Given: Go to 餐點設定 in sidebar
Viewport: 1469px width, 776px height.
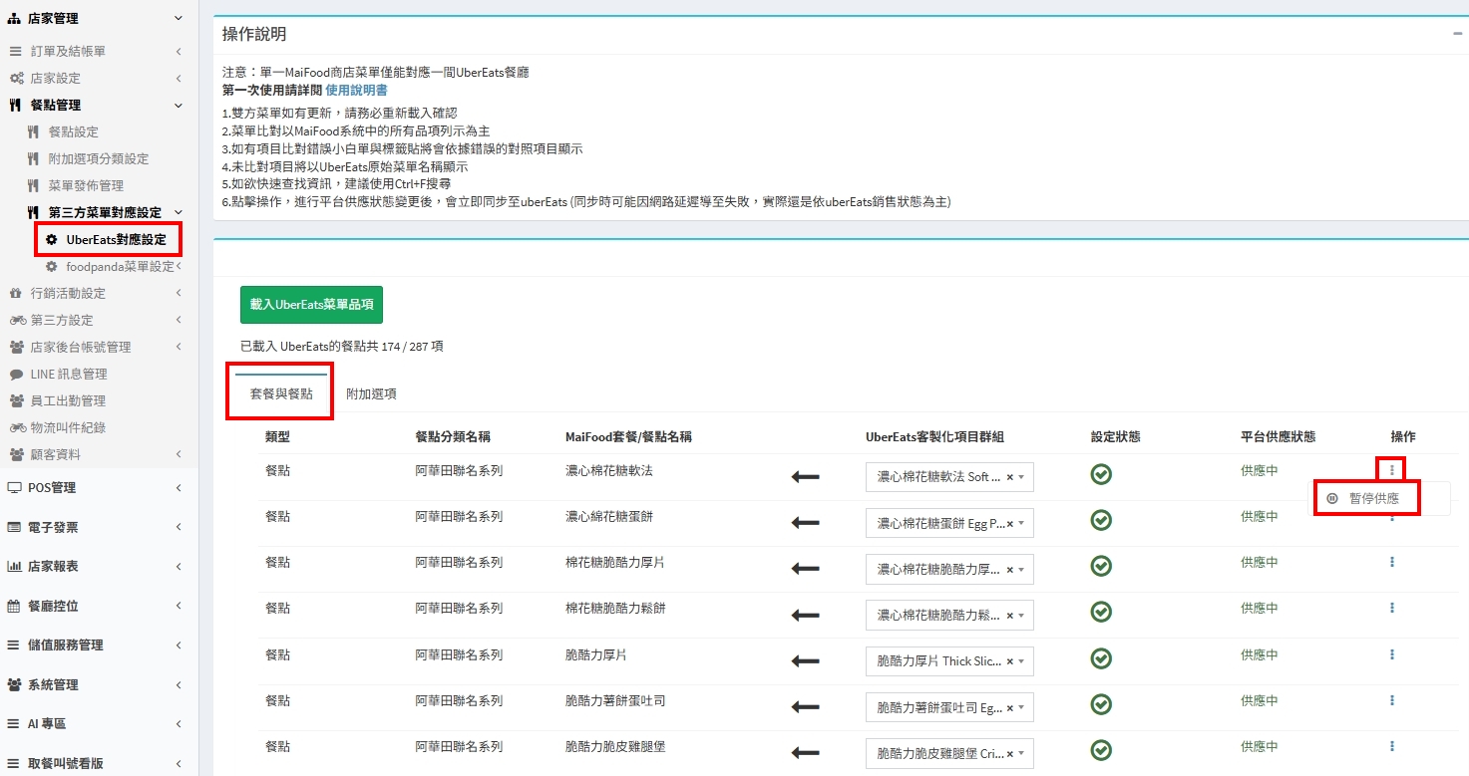Looking at the screenshot, I should [74, 132].
